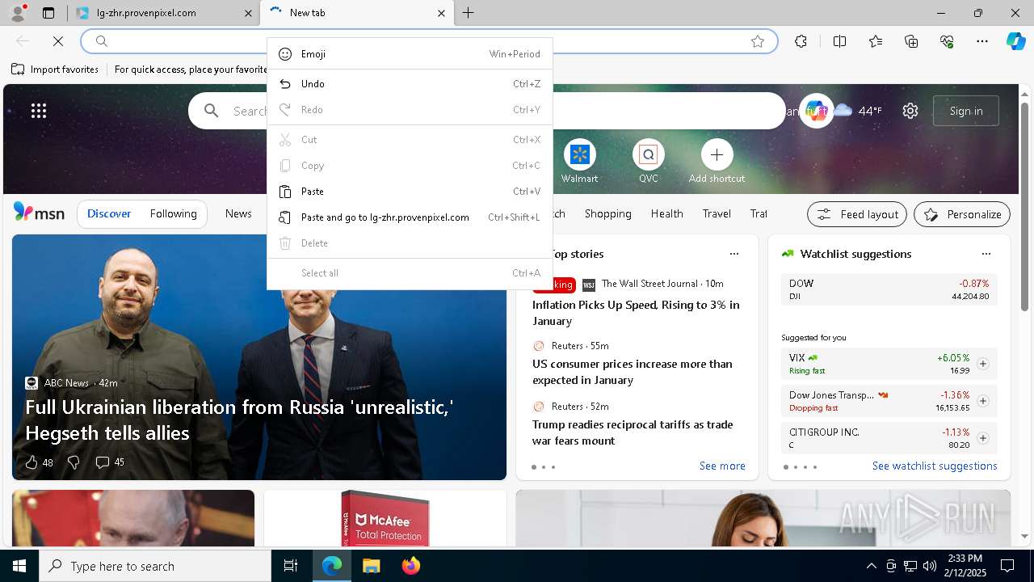Open the Collections icon
Screen dimensions: 1034x582
tap(912, 41)
